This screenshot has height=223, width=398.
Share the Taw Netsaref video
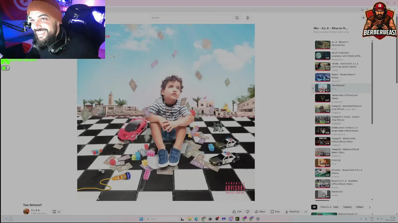point(260,212)
